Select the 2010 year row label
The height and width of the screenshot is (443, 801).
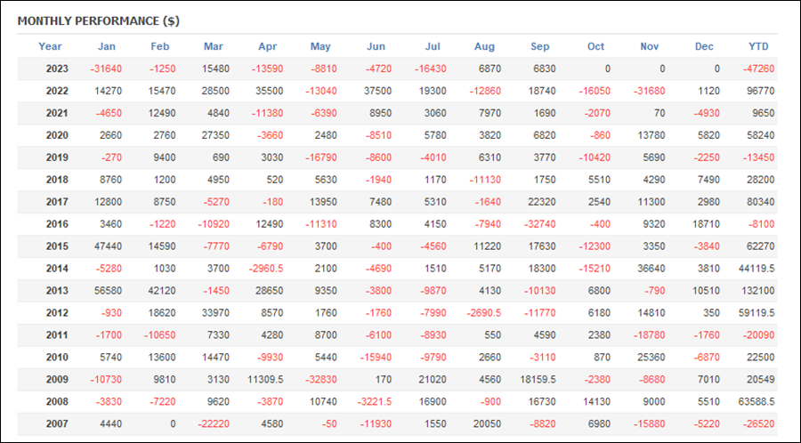tap(57, 358)
